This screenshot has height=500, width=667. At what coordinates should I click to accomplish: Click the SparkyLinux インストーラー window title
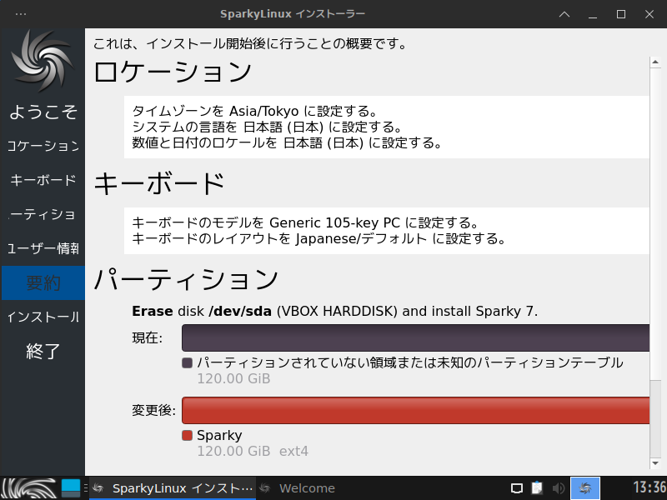point(293,14)
